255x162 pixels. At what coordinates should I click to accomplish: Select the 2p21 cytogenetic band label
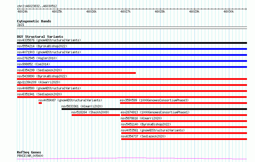click(x=21, y=25)
